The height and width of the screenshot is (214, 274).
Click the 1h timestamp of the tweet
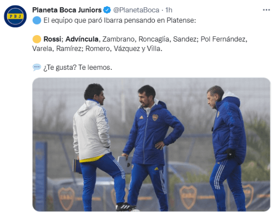[x=169, y=10]
